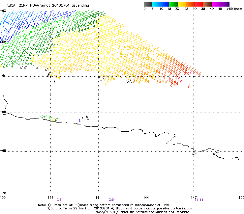Click the "135" longitude label
The height and width of the screenshot is (214, 244).
tap(3, 198)
